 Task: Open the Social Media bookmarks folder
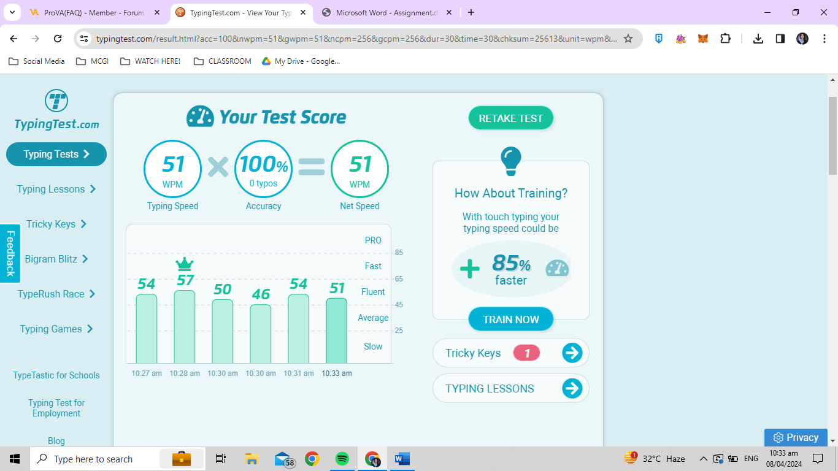[37, 61]
